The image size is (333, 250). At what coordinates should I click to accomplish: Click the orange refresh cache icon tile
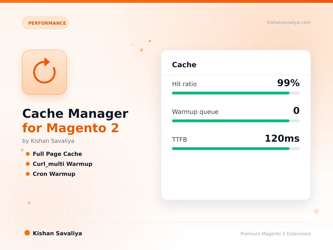[x=44, y=72]
